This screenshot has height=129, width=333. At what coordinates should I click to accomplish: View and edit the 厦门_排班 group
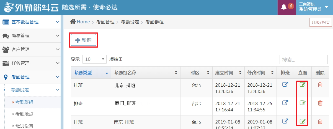(x=303, y=103)
